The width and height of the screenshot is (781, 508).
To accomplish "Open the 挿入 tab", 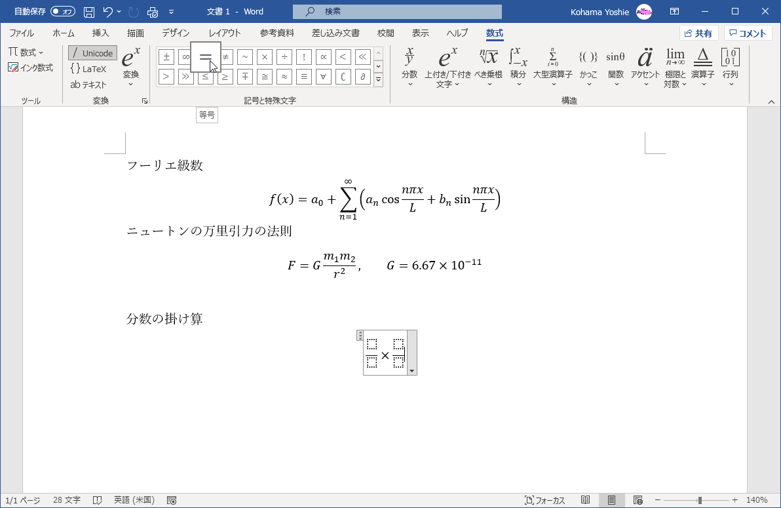I will pyautogui.click(x=101, y=33).
